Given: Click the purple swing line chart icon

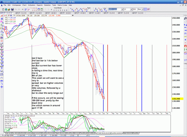Looking at the screenshot, I should (x=29, y=9).
